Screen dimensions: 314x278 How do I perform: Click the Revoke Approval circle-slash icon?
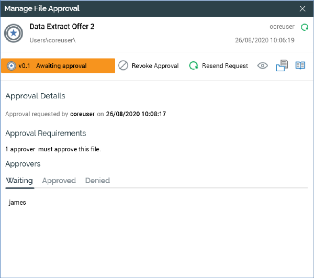(x=123, y=66)
